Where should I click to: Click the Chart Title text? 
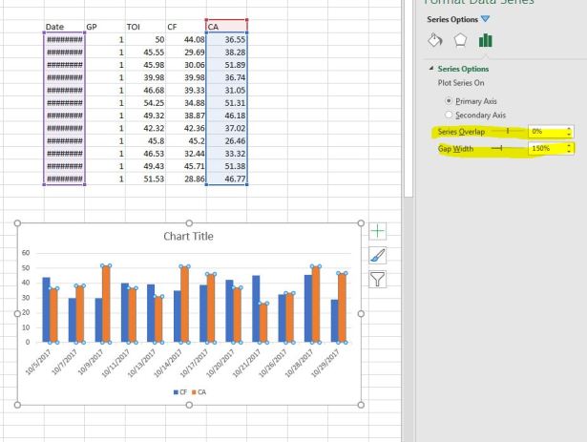pos(188,237)
